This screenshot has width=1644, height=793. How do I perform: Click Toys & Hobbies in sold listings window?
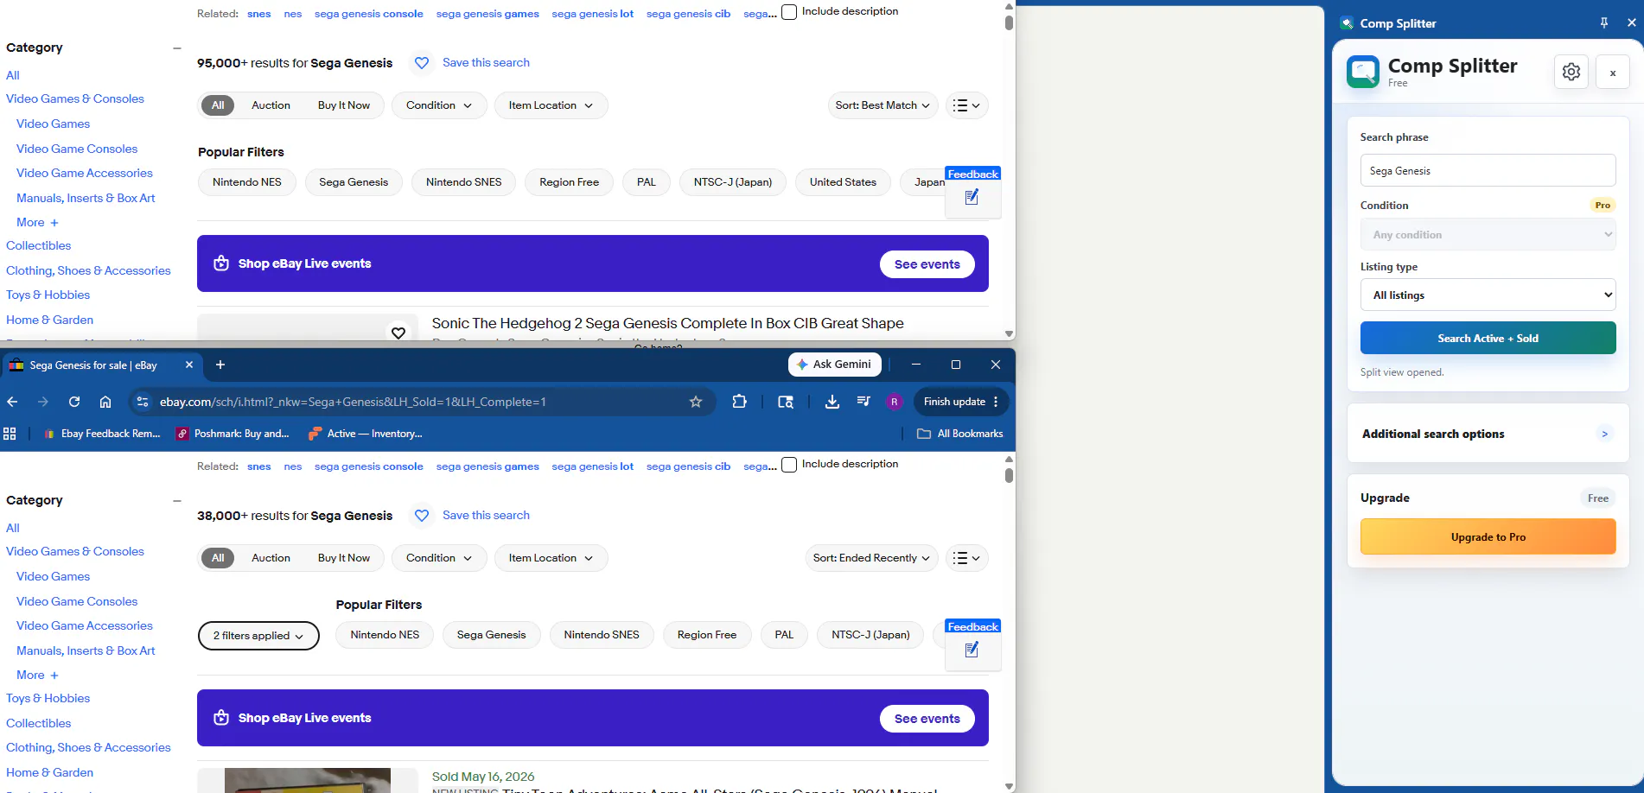[x=48, y=698]
